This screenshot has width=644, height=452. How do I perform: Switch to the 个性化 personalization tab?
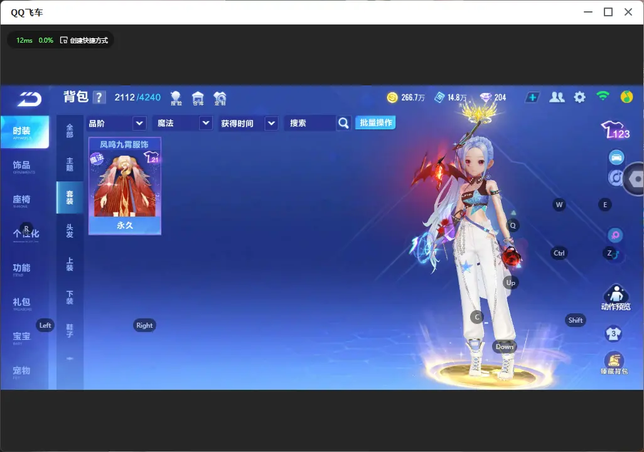pos(24,234)
